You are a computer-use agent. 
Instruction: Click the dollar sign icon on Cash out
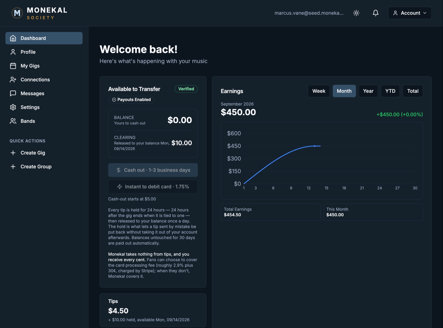[119, 170]
